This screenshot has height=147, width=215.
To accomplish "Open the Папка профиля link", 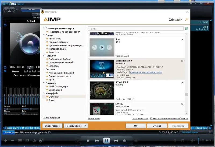I will pos(51,118).
